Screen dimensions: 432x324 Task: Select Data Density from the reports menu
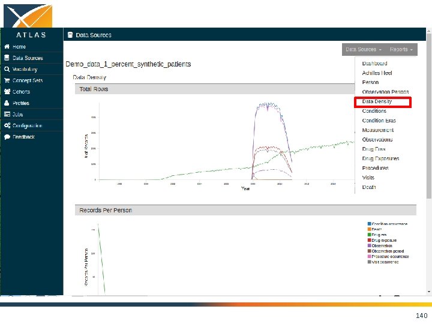(377, 101)
